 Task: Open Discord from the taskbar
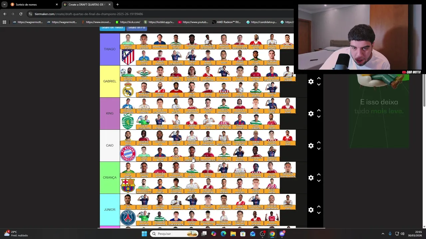pyautogui.click(x=282, y=234)
